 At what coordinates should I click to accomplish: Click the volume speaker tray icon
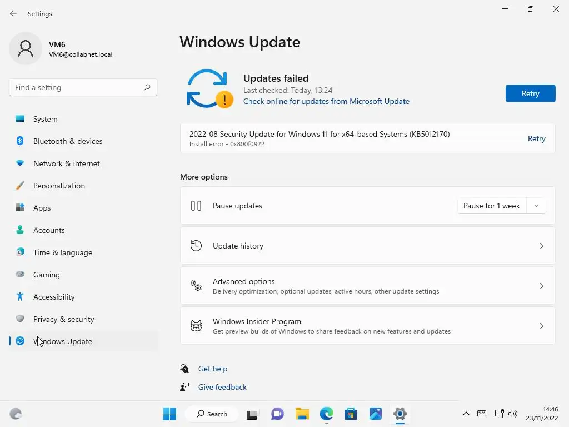513,414
